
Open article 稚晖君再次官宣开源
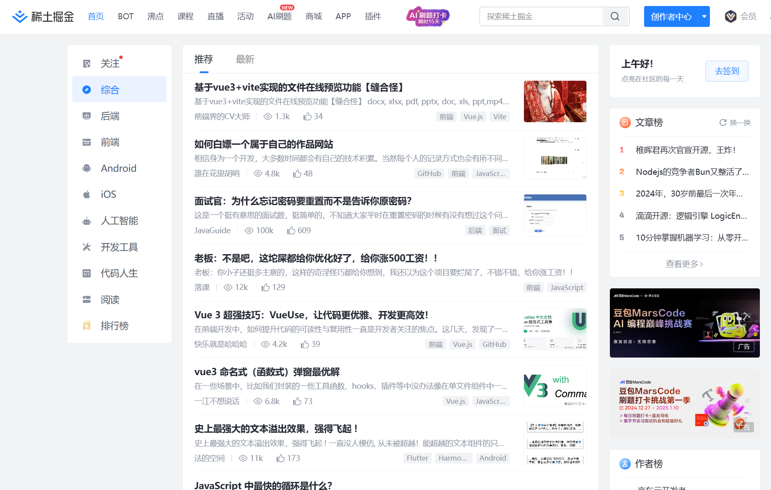point(686,150)
